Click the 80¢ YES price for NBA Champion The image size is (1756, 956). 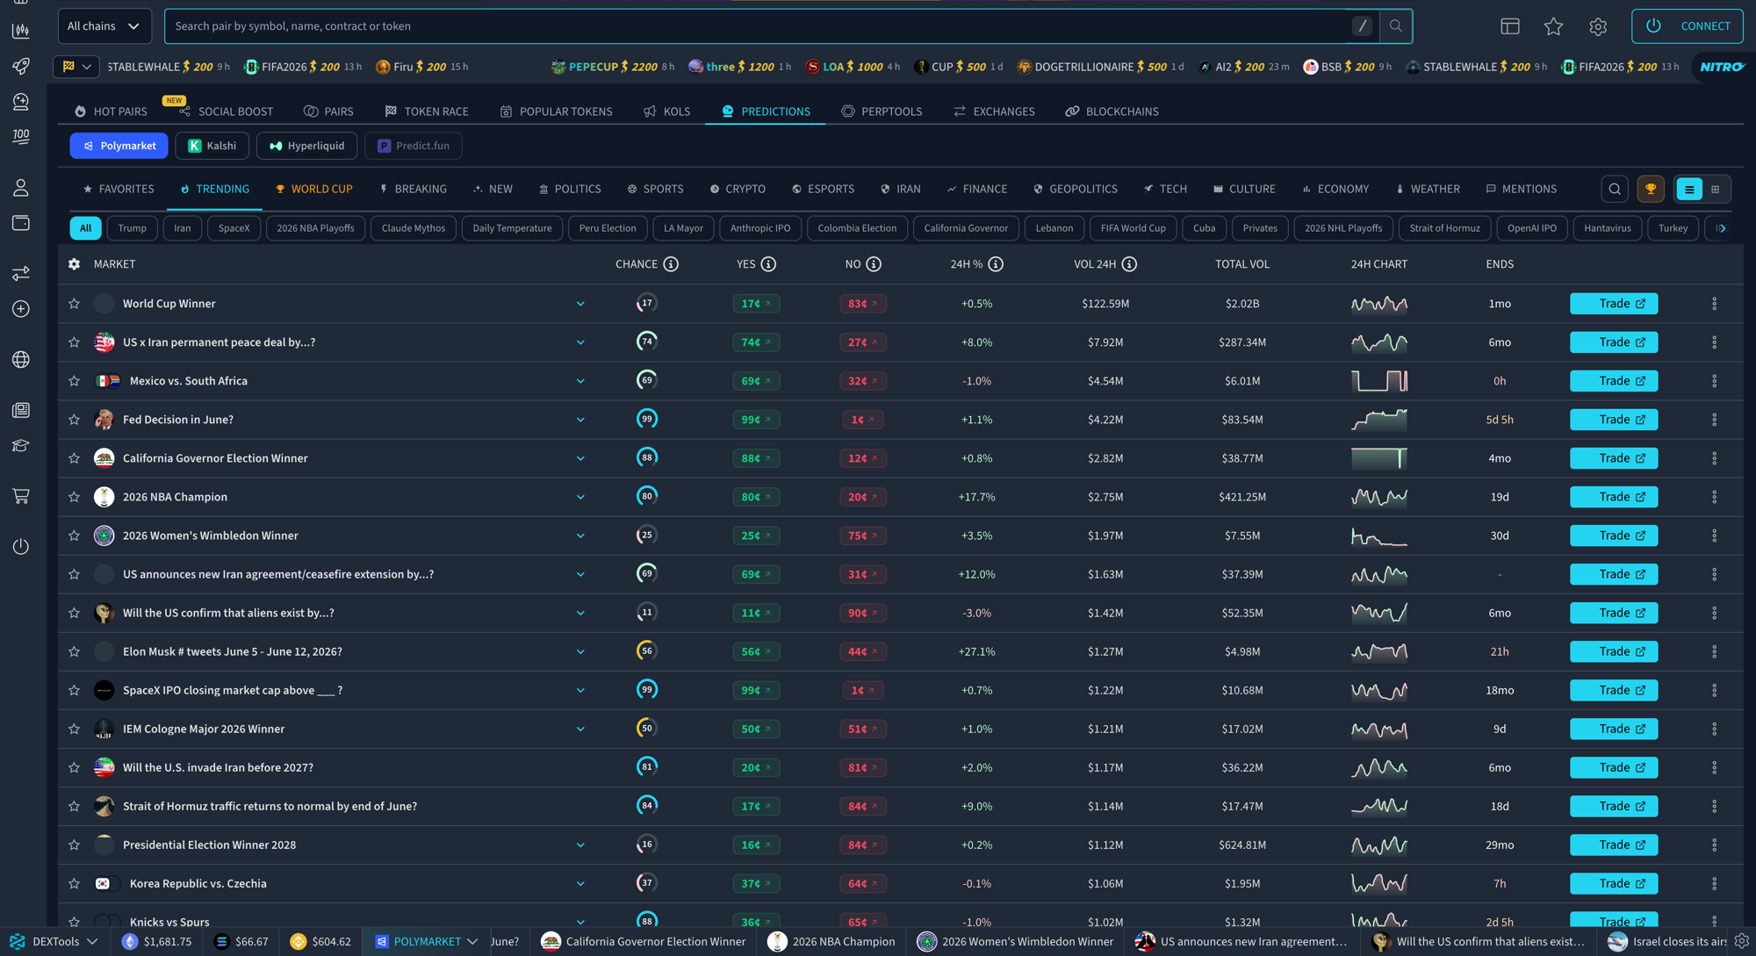[x=756, y=497]
